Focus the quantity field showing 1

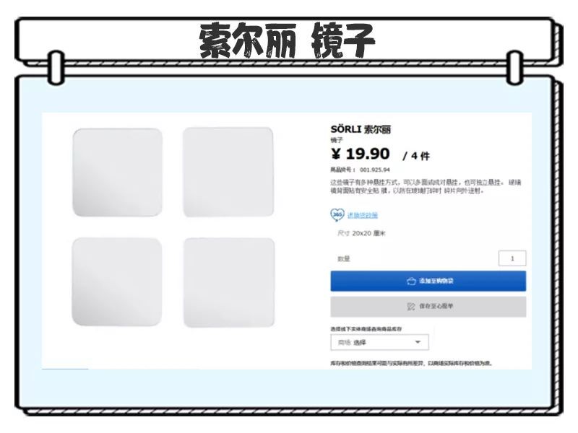[512, 258]
